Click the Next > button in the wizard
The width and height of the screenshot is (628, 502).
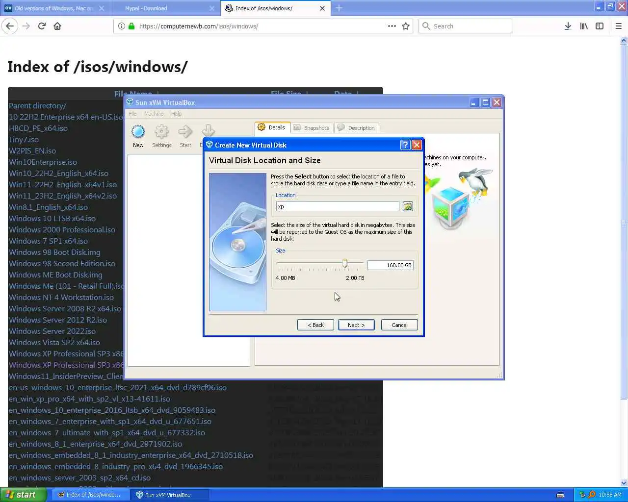(x=356, y=325)
